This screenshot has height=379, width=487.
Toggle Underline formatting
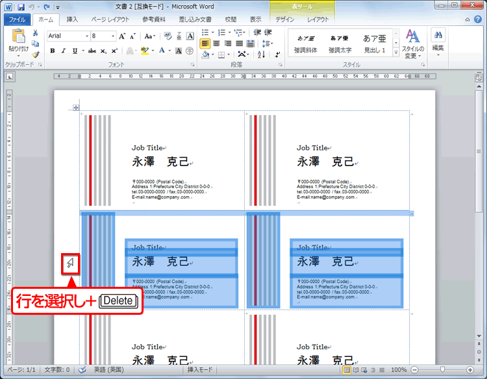point(75,51)
